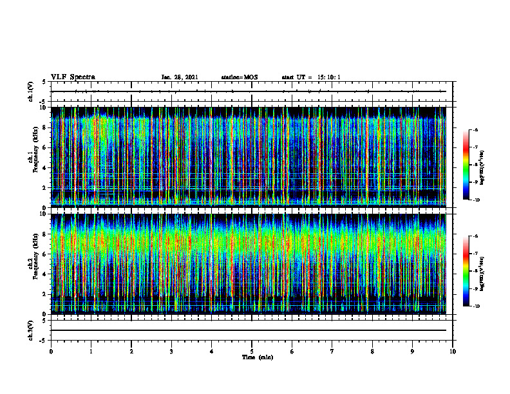Click the time axis tick label "5"
Viewport: 510px width, 394px height.
252,352
